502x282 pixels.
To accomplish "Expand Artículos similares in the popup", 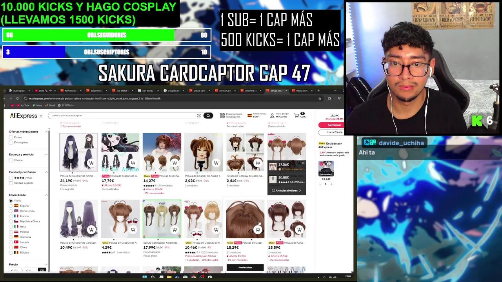I will point(286,191).
